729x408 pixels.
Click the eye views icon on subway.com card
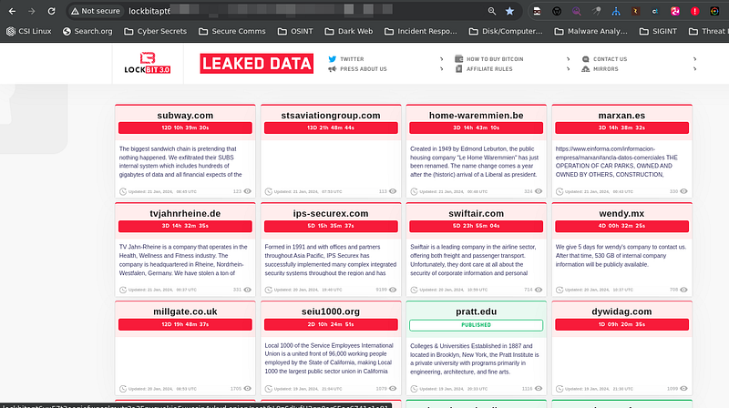[247, 191]
